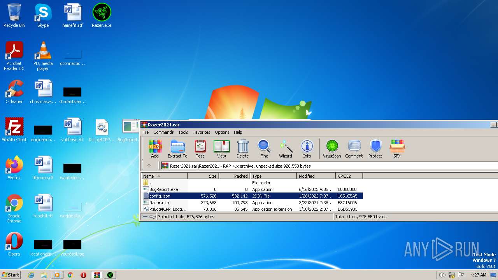Select the parent folder '..' row
Viewport: 498px width, 280px height.
point(252,183)
